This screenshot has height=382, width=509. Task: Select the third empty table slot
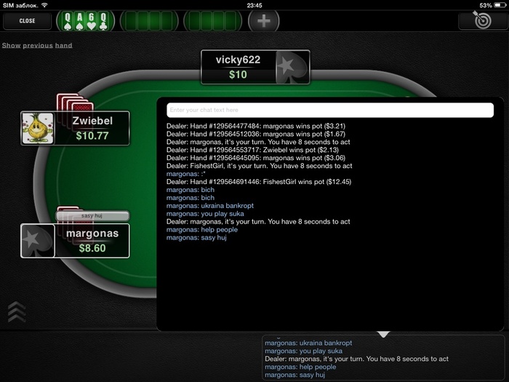pyautogui.click(x=212, y=21)
